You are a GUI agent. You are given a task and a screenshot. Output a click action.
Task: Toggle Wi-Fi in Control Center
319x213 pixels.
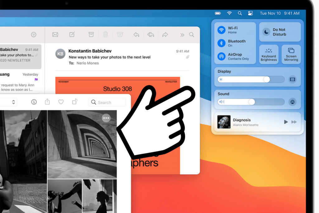(221, 30)
